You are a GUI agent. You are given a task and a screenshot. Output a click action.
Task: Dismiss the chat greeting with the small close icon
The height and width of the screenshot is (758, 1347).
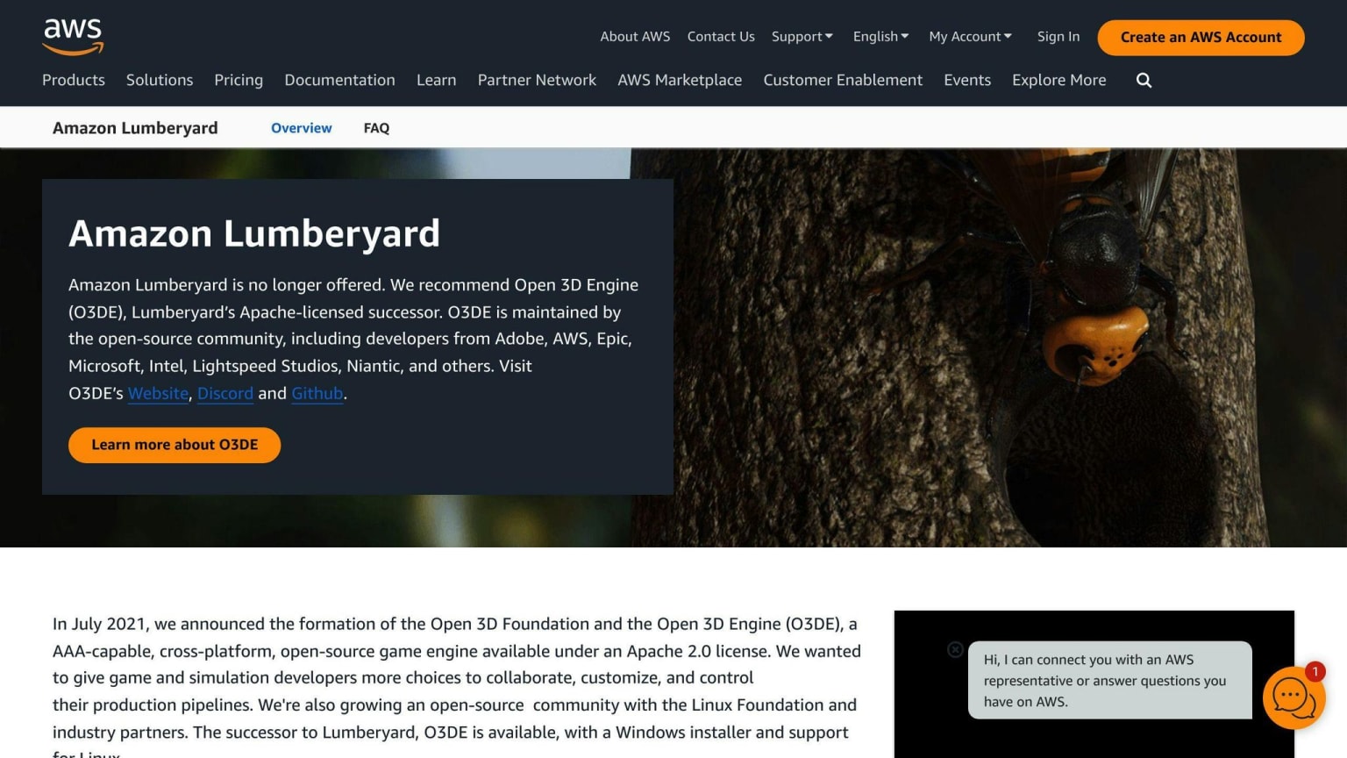[x=956, y=649]
